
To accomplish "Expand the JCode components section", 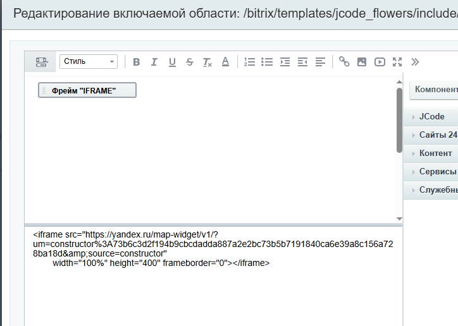I will coord(431,117).
